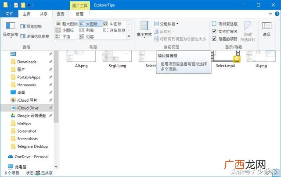Switch to the Manage (管理) tab
The height and width of the screenshot is (177, 281).
pos(79,14)
